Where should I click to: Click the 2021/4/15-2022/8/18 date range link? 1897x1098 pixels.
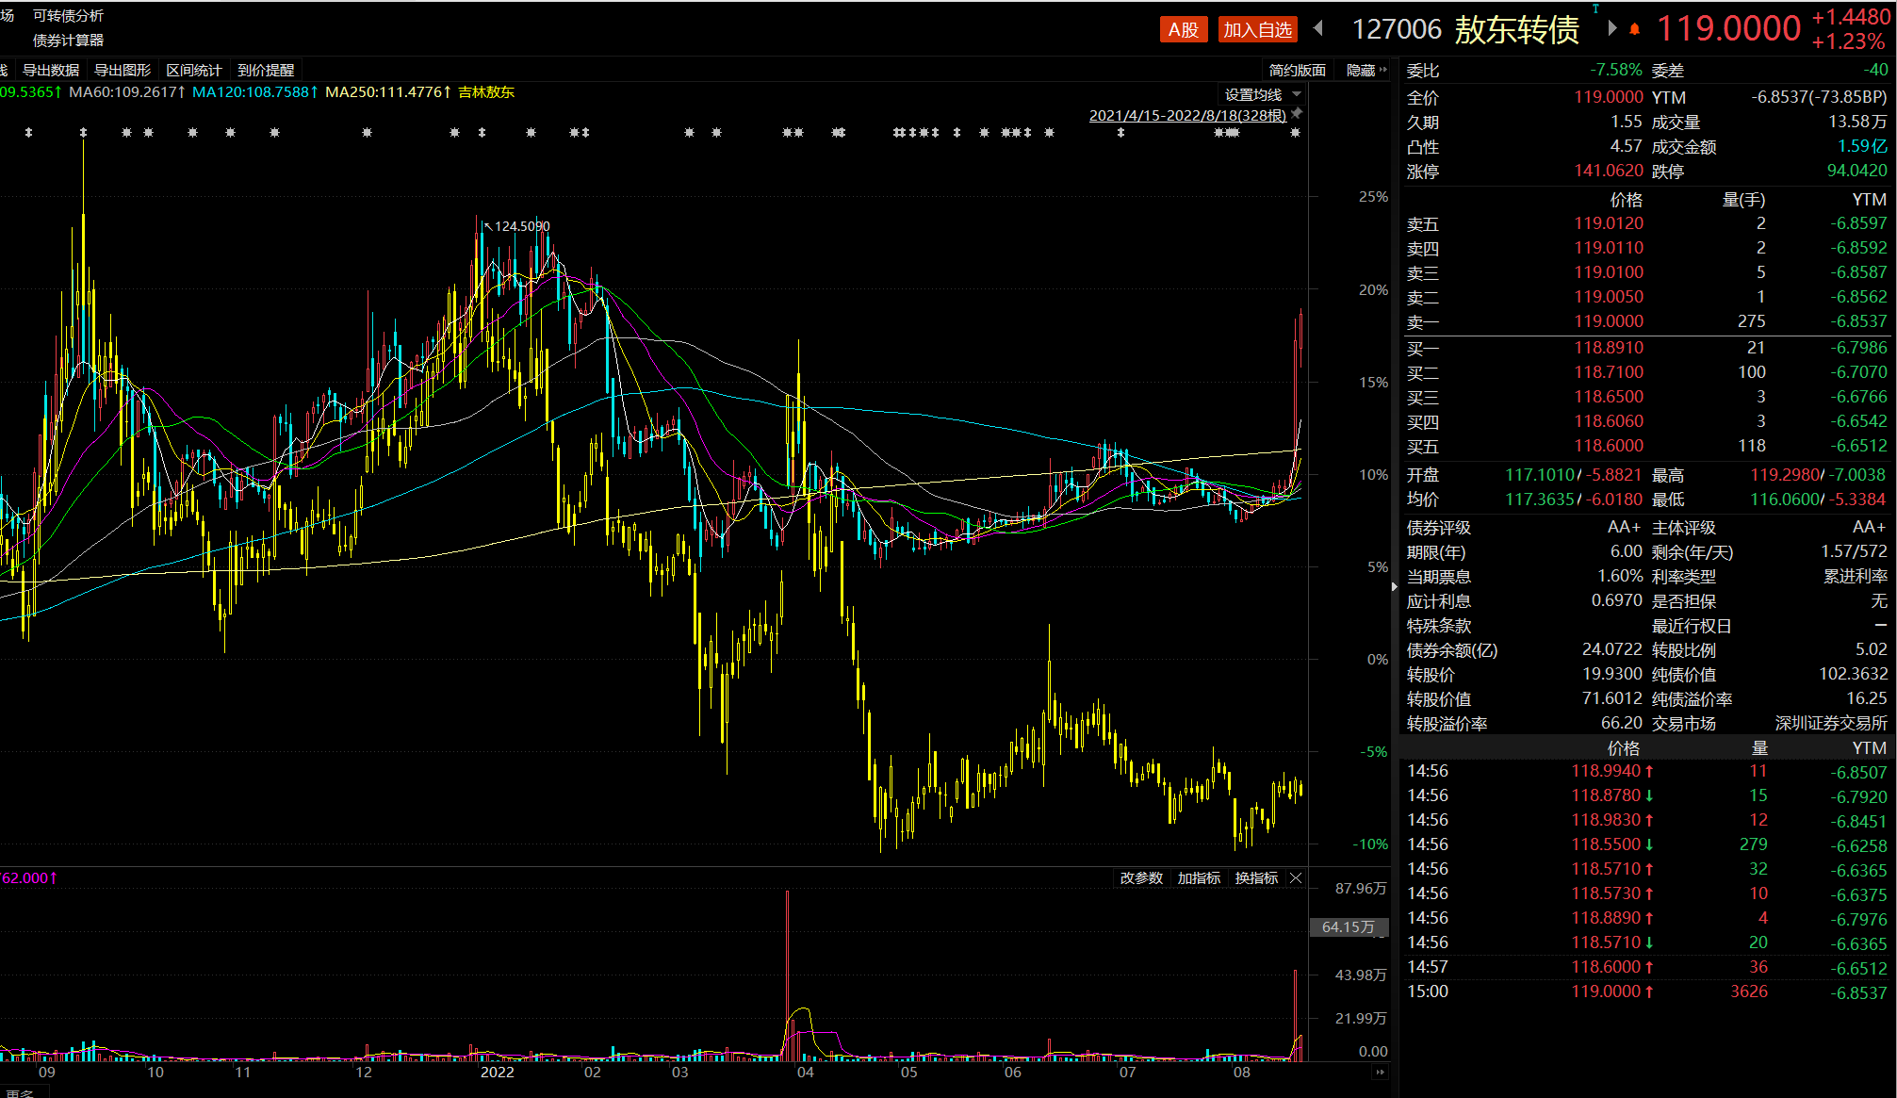1186,115
